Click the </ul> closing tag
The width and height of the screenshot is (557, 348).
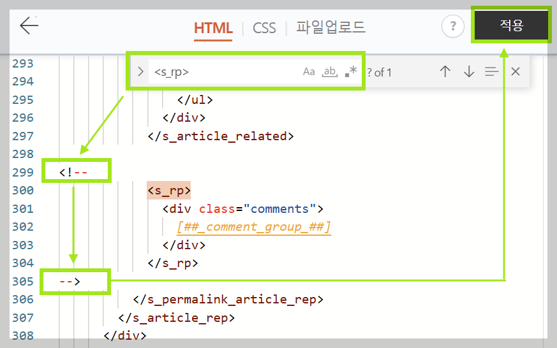(x=195, y=100)
